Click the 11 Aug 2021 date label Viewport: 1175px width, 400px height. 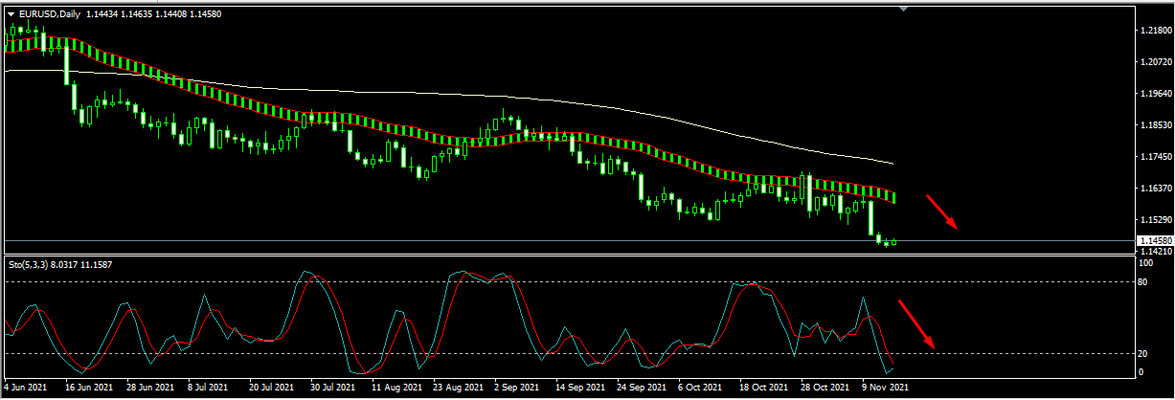pyautogui.click(x=396, y=389)
